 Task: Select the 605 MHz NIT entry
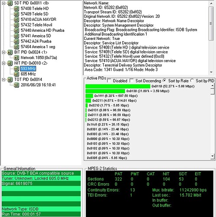(28, 74)
